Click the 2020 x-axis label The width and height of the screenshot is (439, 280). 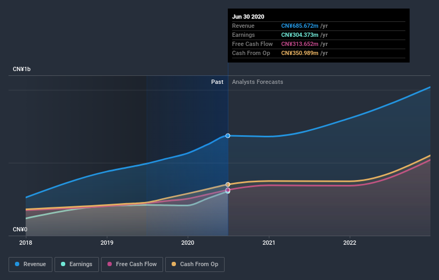[x=188, y=243]
